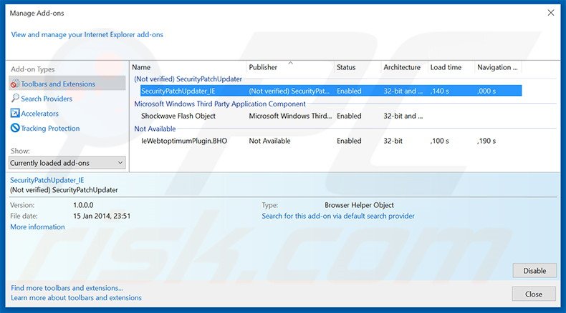This screenshot has height=313, width=566.
Task: Click the Not Available group header
Action: pos(155,129)
